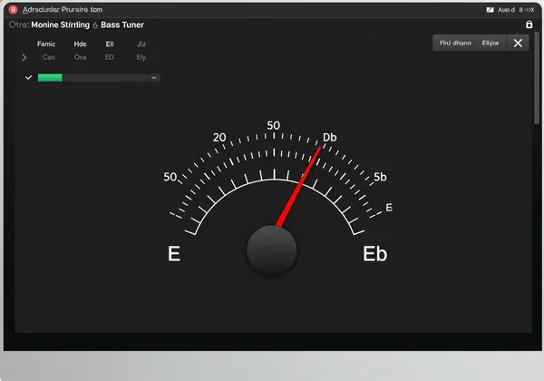This screenshot has height=381, width=544.
Task: Click the 'One' cell
Action: coord(80,57)
